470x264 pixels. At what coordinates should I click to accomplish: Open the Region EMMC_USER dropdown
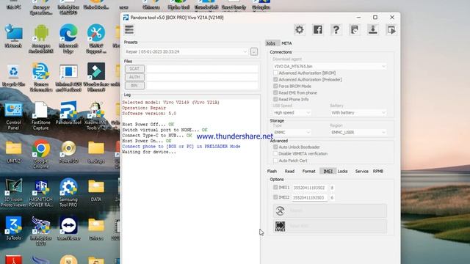358,132
